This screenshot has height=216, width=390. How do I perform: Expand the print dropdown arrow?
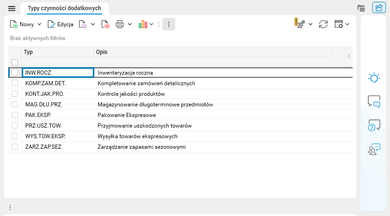[x=130, y=24]
